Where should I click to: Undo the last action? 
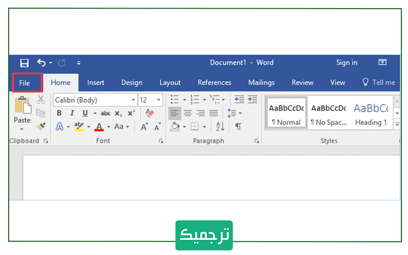click(x=42, y=62)
